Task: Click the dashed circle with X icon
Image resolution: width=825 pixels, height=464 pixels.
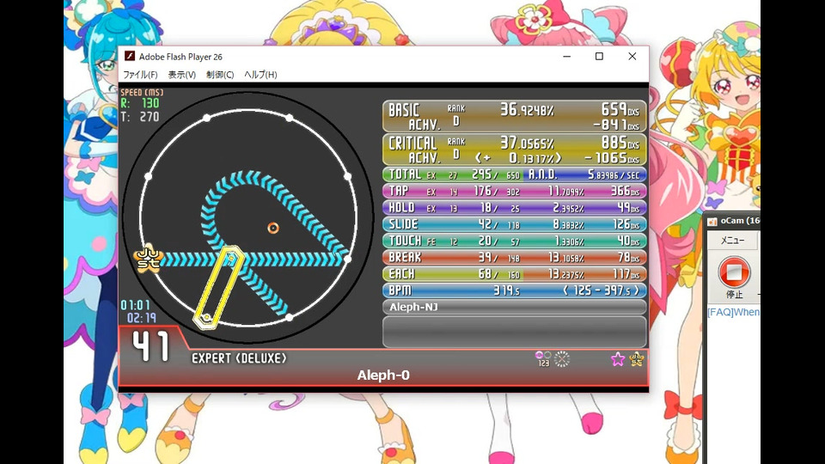Action: pyautogui.click(x=562, y=359)
